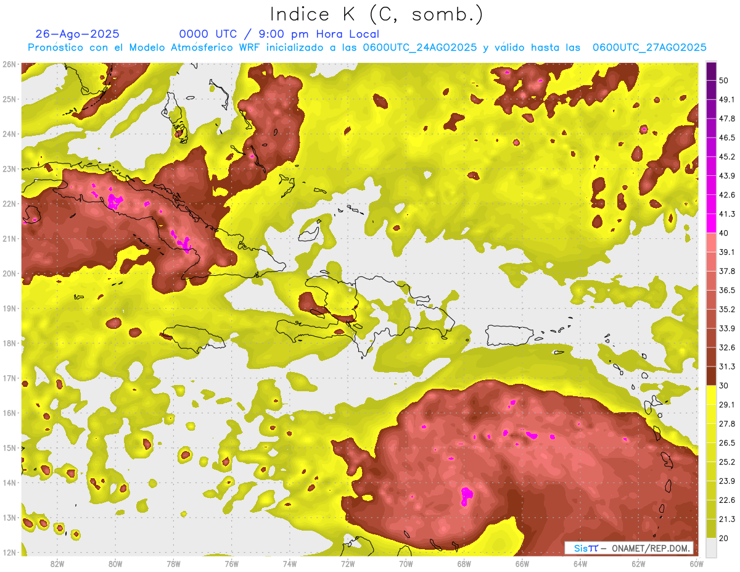
Task: Select the bright yellow legend band between 29.1 and 30
Action: coord(711,395)
